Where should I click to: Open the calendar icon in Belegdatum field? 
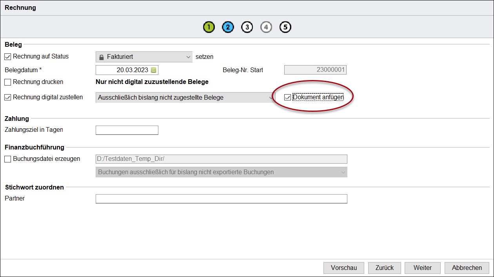(x=154, y=70)
